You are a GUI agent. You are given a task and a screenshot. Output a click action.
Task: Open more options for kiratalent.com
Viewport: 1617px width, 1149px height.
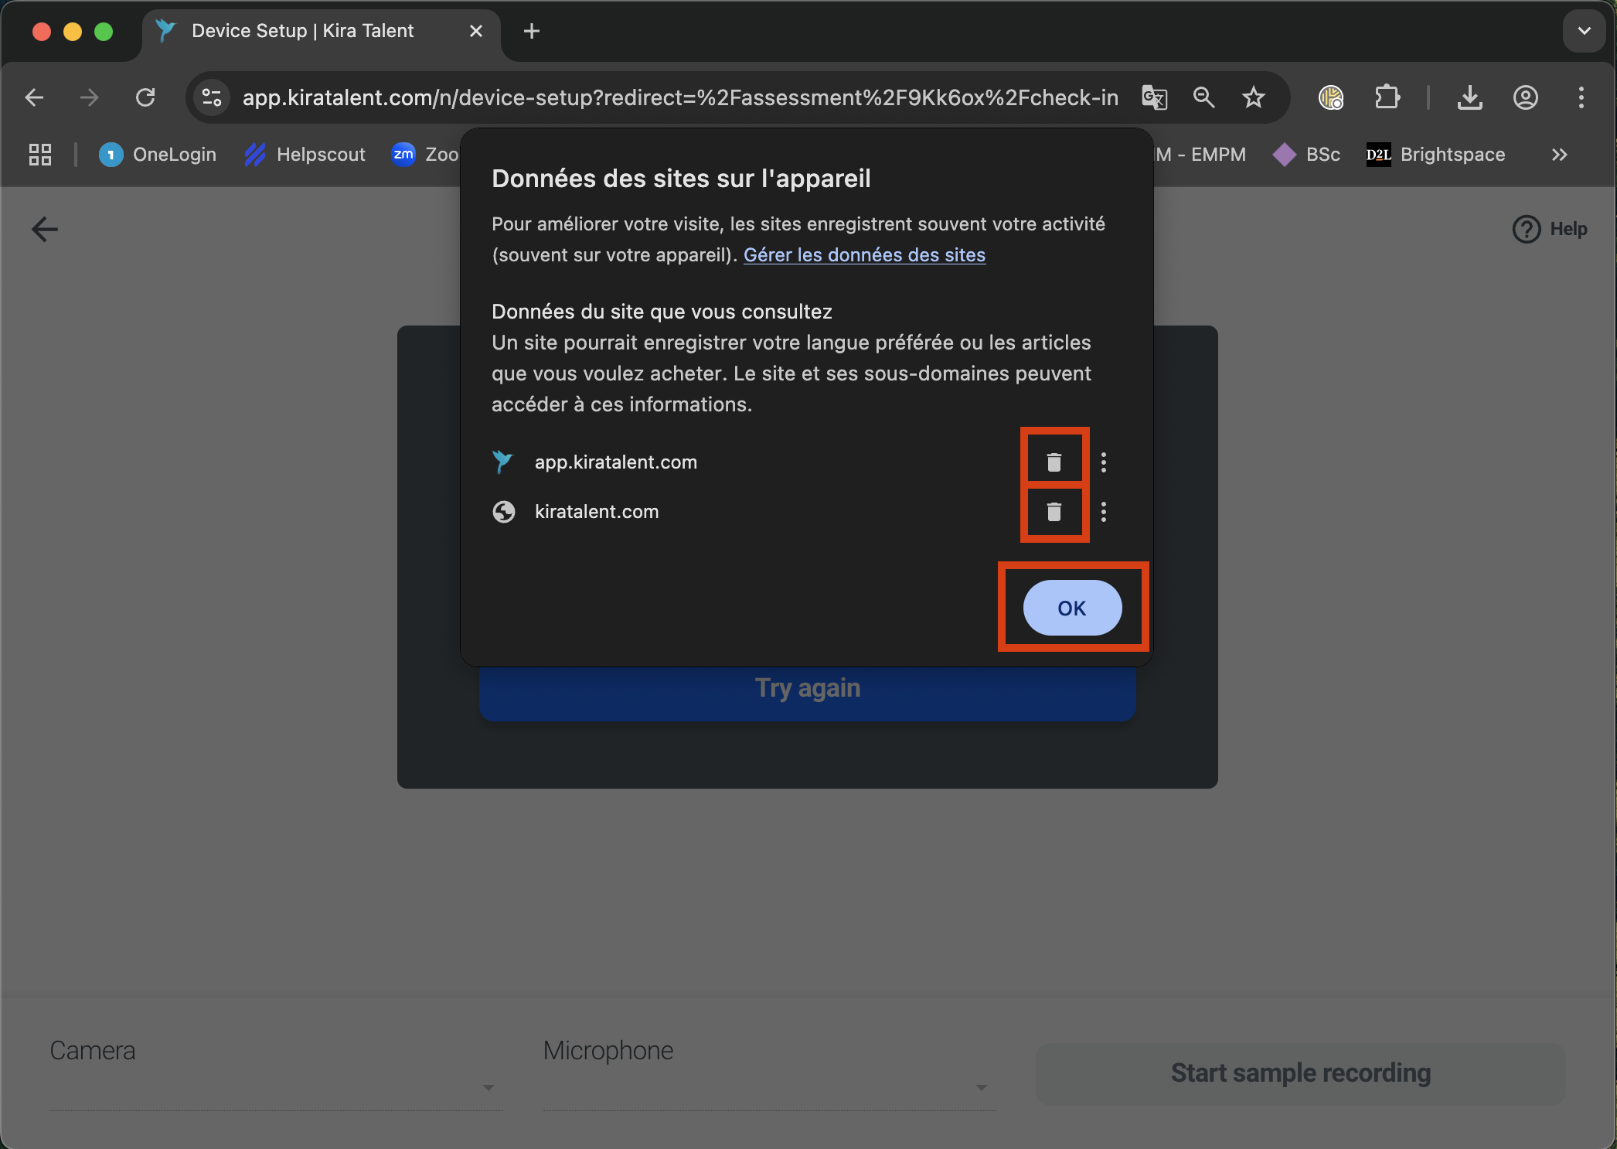[x=1103, y=512]
